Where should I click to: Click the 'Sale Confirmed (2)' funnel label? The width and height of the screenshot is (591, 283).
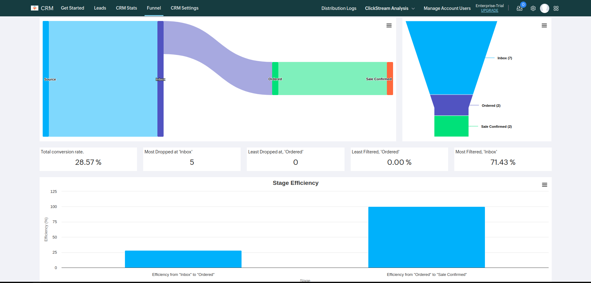pyautogui.click(x=496, y=127)
